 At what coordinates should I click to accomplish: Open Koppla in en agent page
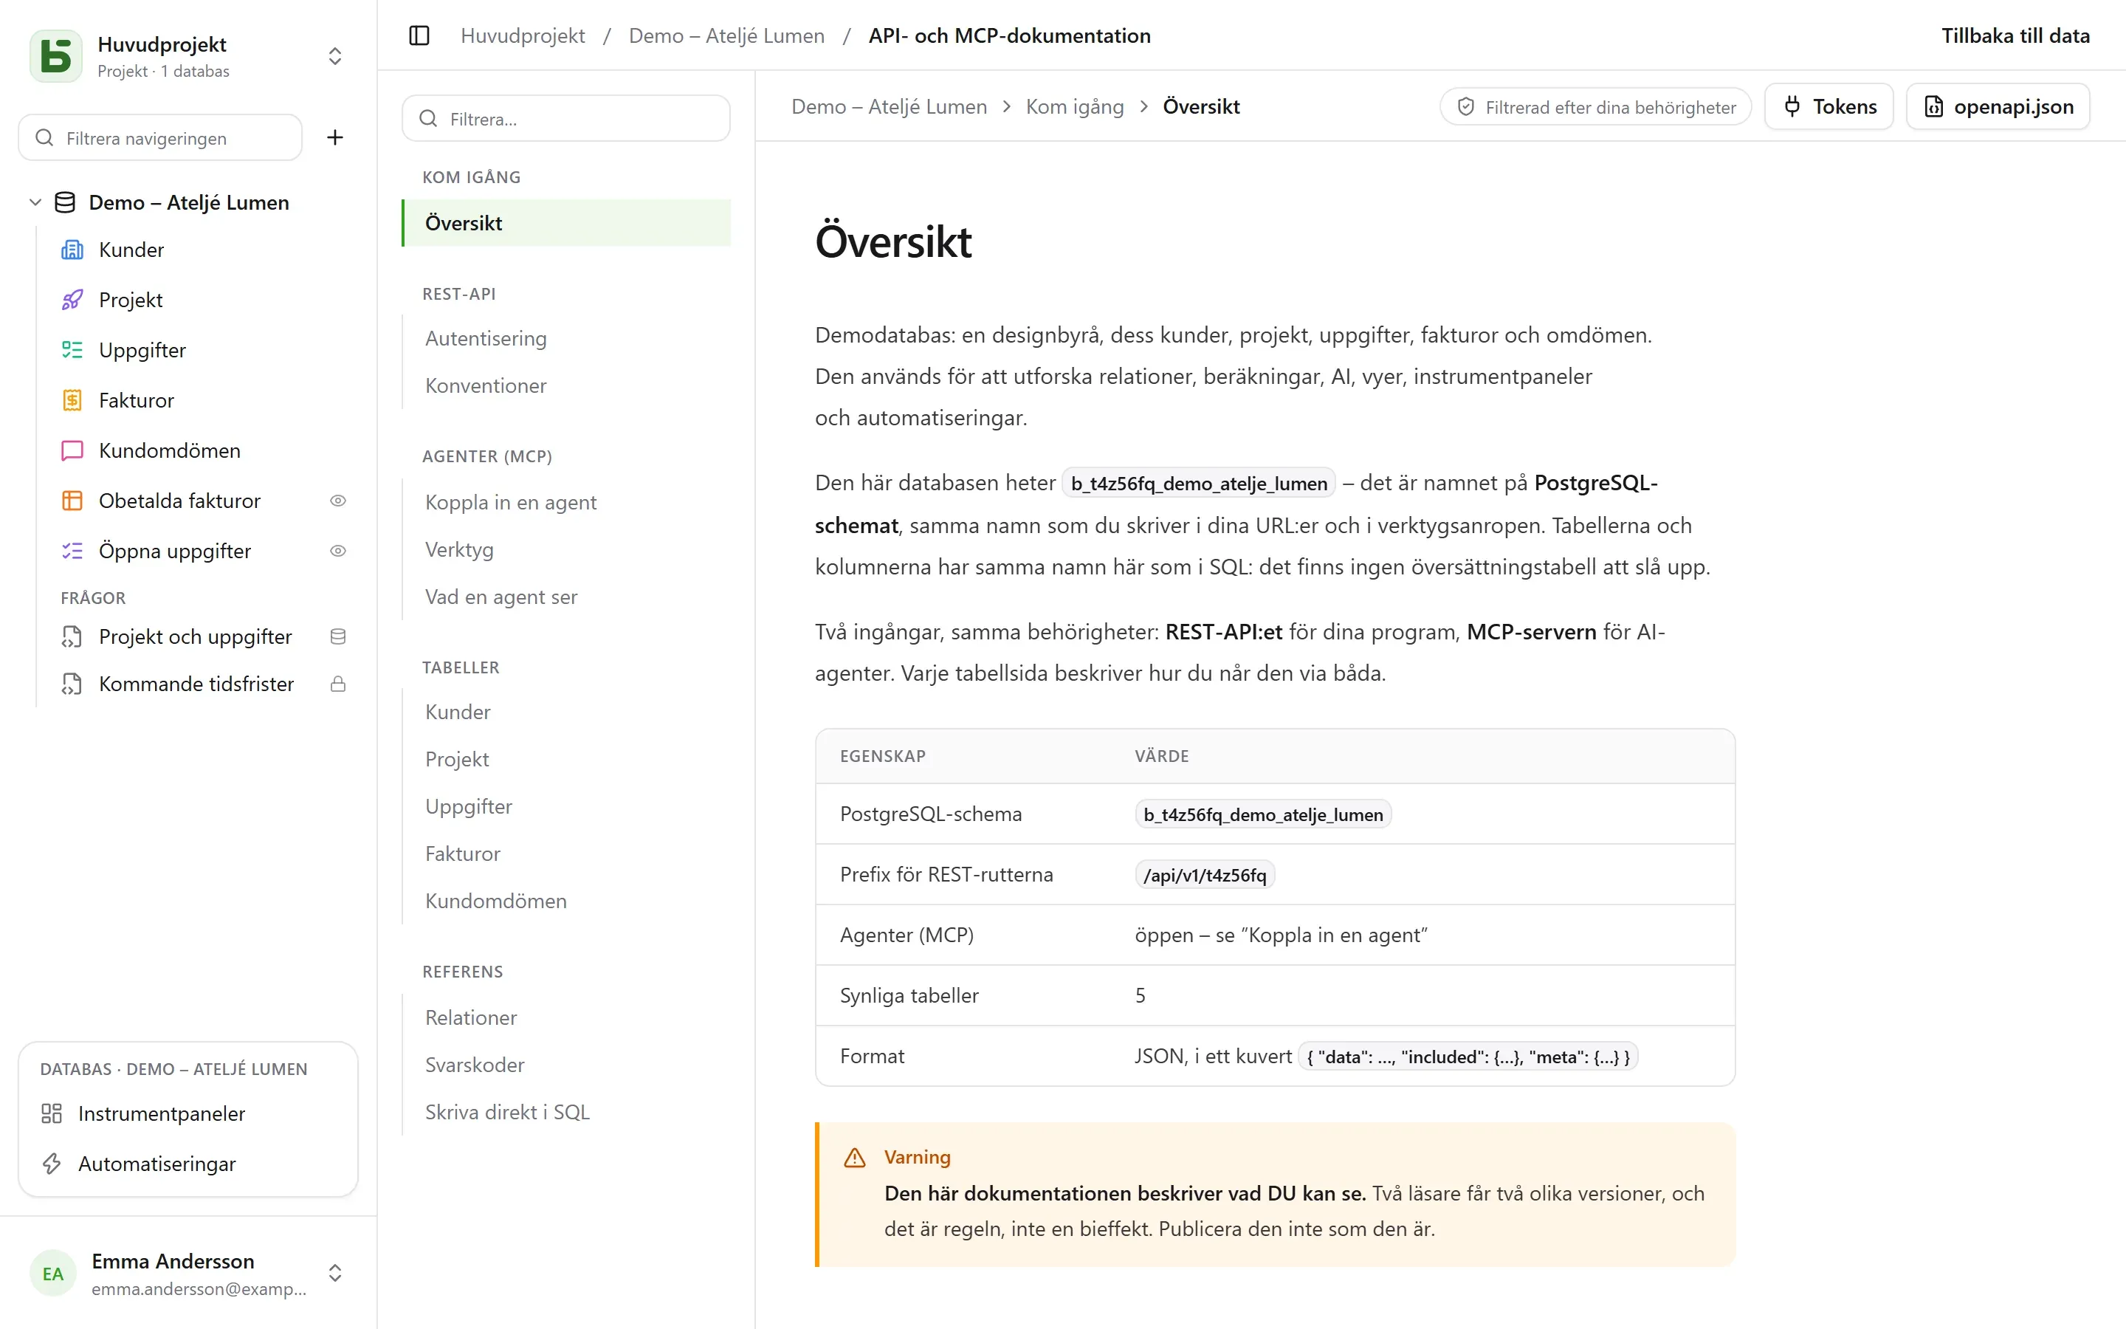click(x=510, y=502)
